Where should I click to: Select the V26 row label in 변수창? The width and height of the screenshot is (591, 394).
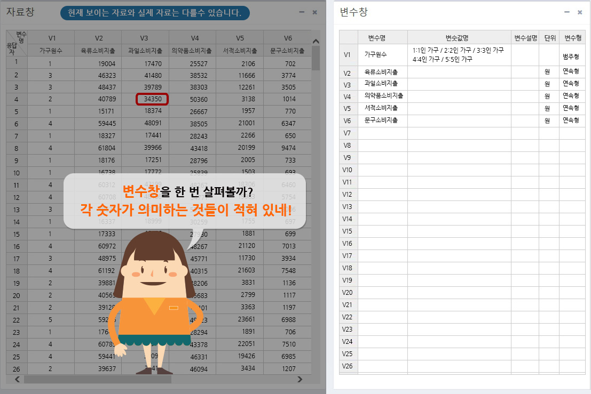tap(347, 366)
